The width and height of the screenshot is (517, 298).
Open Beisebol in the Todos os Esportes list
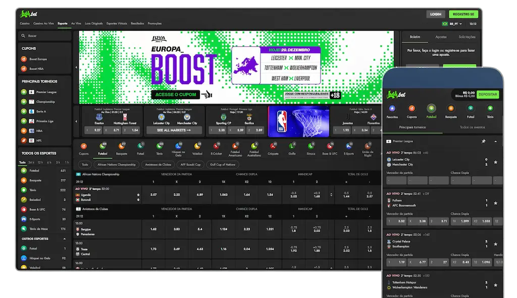pos(43,200)
